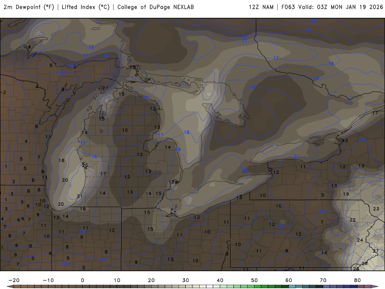Click the -10 colorbar label

click(48, 280)
